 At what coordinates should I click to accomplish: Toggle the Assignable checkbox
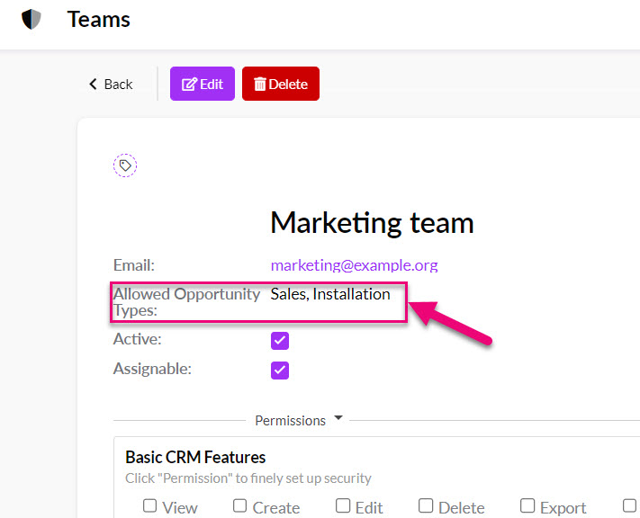[x=280, y=370]
